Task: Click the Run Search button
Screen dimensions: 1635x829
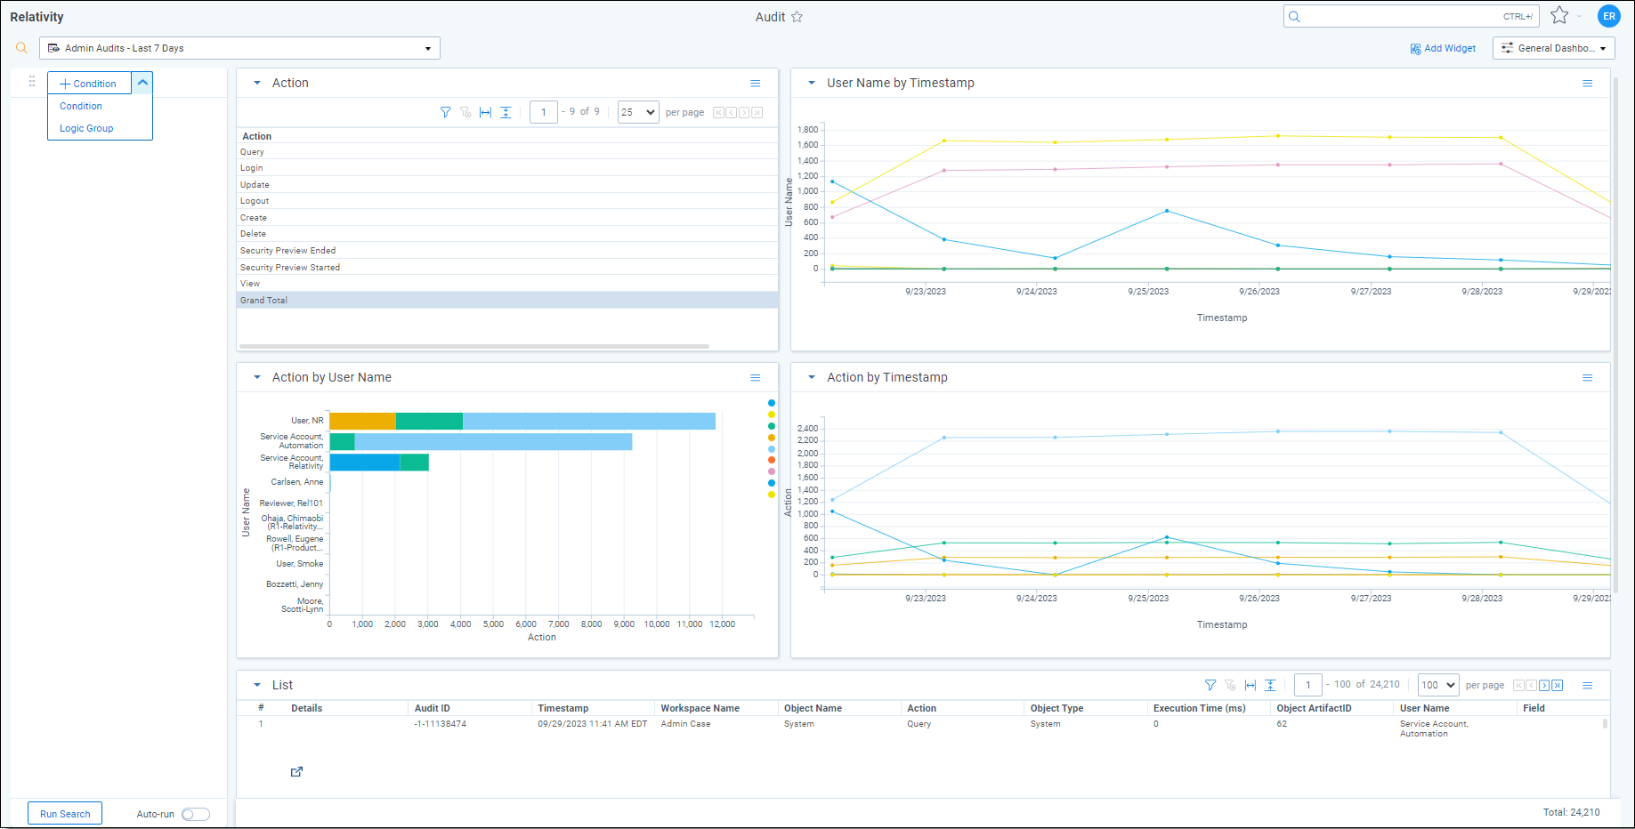Action: tap(65, 814)
